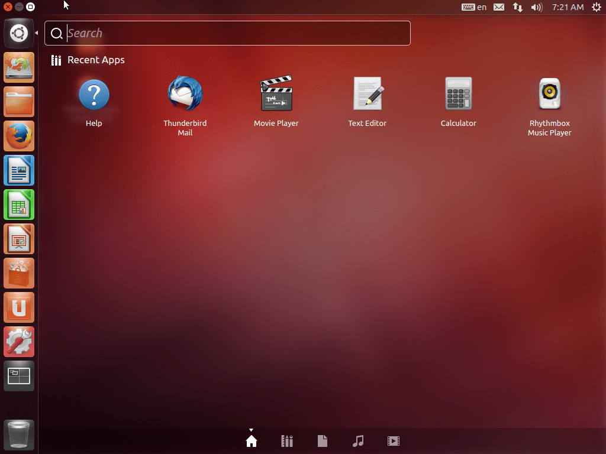Screen dimensions: 606x454
Task: Maximize the Dash window
Action: pos(30,7)
